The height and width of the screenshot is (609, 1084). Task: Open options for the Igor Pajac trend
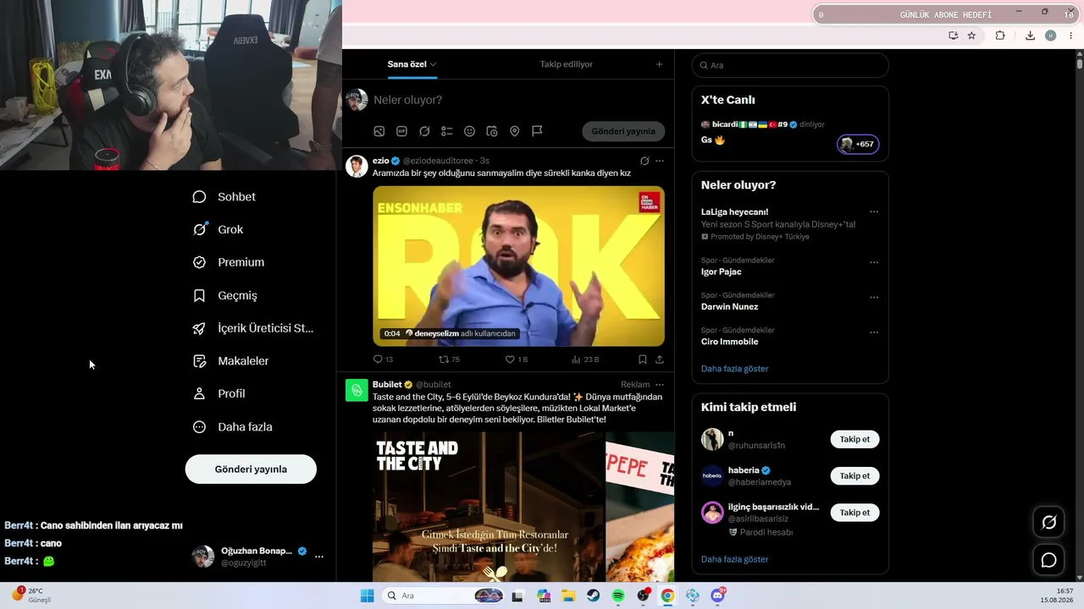point(874,263)
